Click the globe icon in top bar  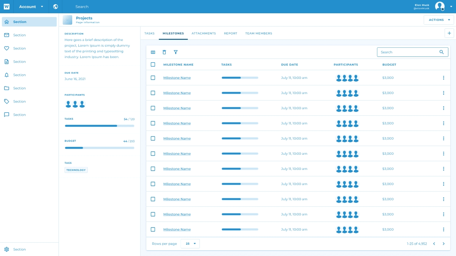click(56, 6)
